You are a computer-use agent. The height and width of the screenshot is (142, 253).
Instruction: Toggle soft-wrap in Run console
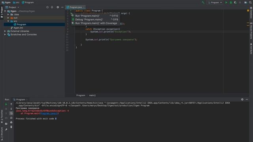point(11,113)
